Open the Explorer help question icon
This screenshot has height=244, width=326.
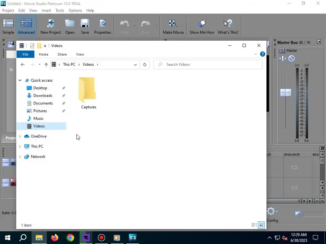point(263,54)
